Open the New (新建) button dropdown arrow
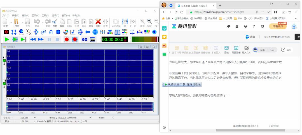The height and width of the screenshot is (135, 302). [11, 23]
